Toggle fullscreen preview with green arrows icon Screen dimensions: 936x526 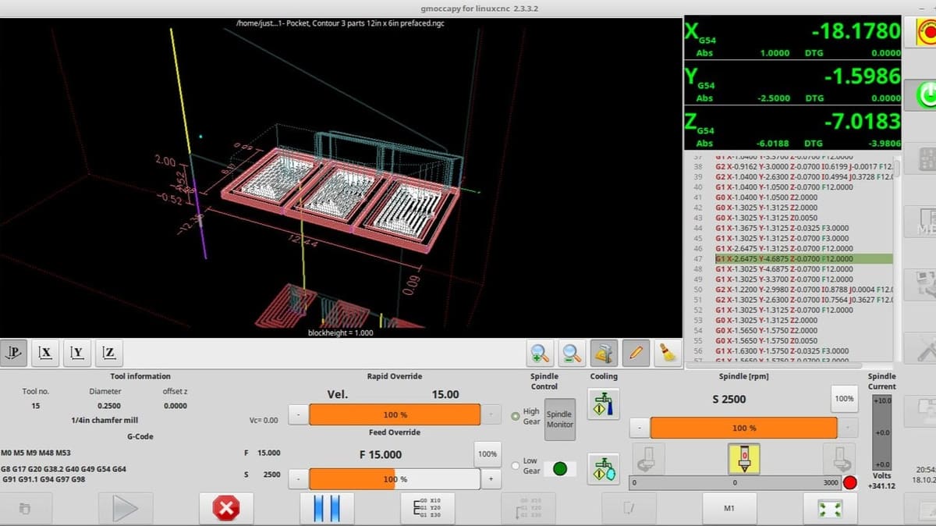tap(830, 509)
